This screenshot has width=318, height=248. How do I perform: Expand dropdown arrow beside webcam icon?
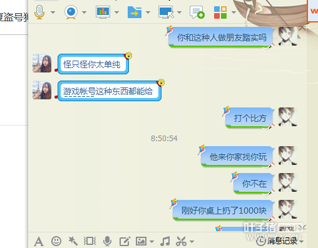[84, 12]
